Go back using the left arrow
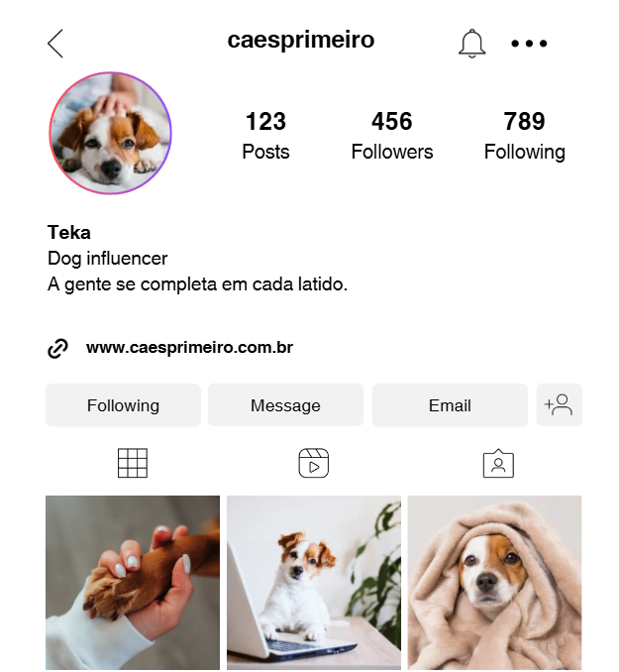This screenshot has width=619, height=672. (55, 44)
